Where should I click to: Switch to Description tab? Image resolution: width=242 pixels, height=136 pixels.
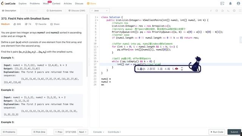tap(9, 11)
